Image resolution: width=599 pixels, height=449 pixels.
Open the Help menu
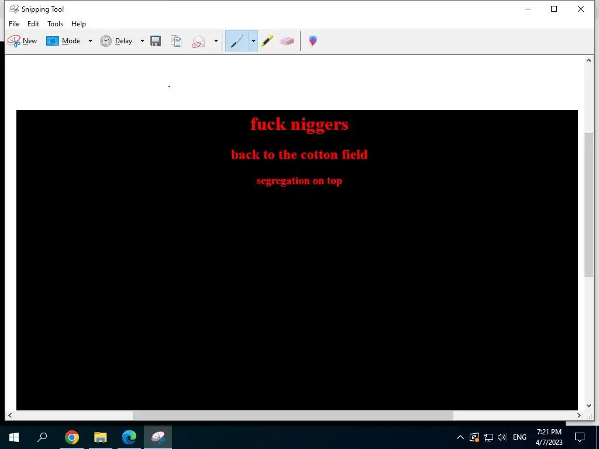tap(79, 23)
